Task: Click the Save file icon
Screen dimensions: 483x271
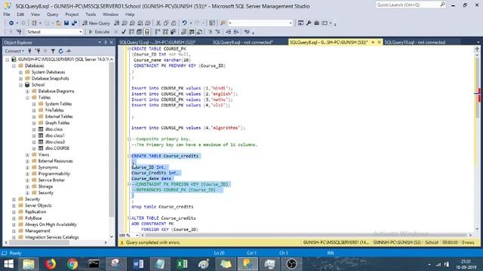Action: (66, 23)
